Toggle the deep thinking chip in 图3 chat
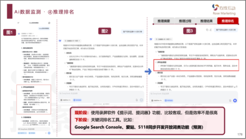Viewport: 246px width, 139px height. point(157,100)
